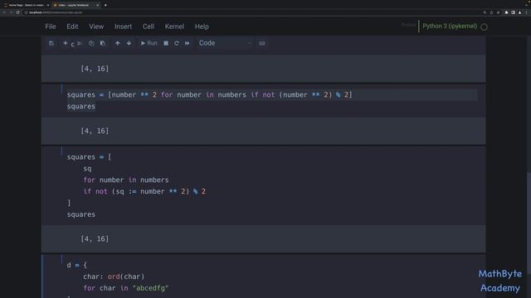Toggle the browser side panel icon
This screenshot has width=531, height=298.
[513, 12]
